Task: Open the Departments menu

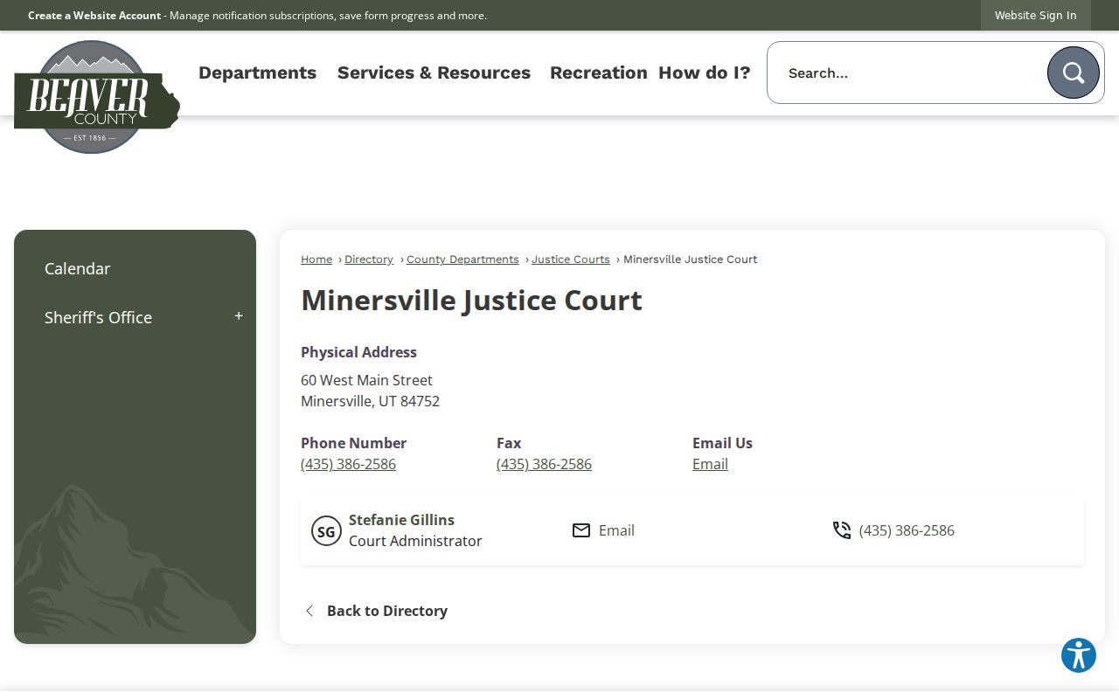Action: click(x=257, y=73)
